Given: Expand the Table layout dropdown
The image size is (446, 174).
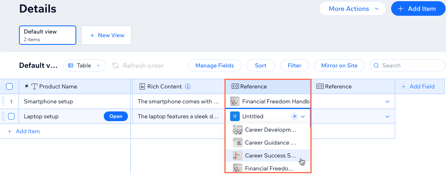Looking at the screenshot, I should click(x=84, y=66).
